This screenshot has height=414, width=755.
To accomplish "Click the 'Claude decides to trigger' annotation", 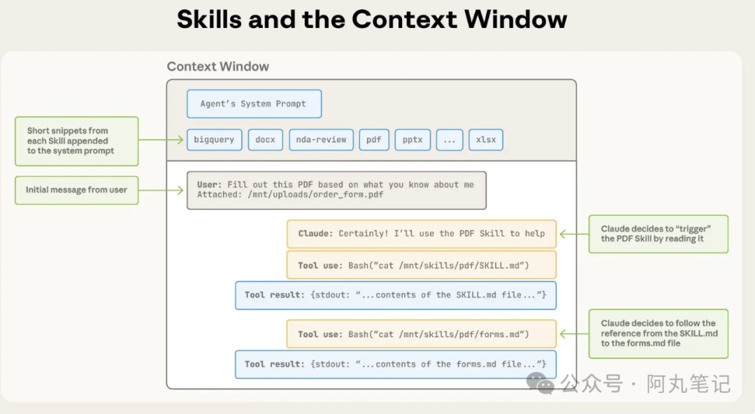I will tap(658, 234).
